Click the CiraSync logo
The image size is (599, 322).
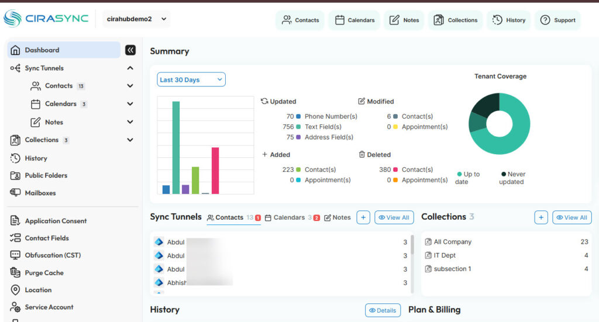[x=46, y=18]
